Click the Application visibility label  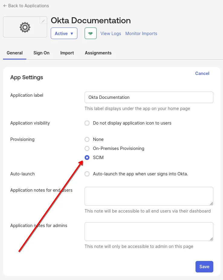[x=30, y=123]
